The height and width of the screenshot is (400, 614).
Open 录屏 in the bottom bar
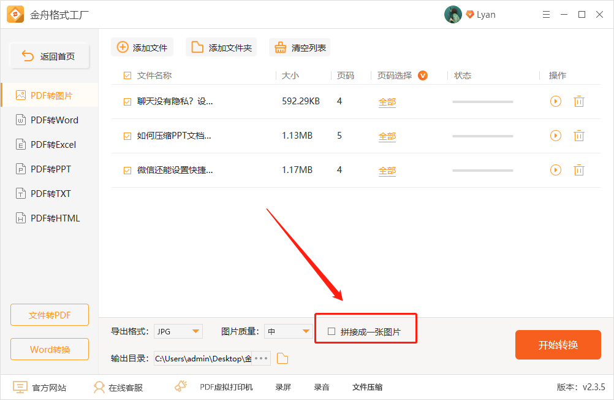click(282, 388)
